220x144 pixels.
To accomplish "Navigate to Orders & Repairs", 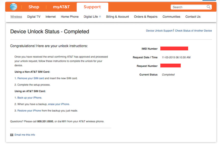I will (146, 17).
